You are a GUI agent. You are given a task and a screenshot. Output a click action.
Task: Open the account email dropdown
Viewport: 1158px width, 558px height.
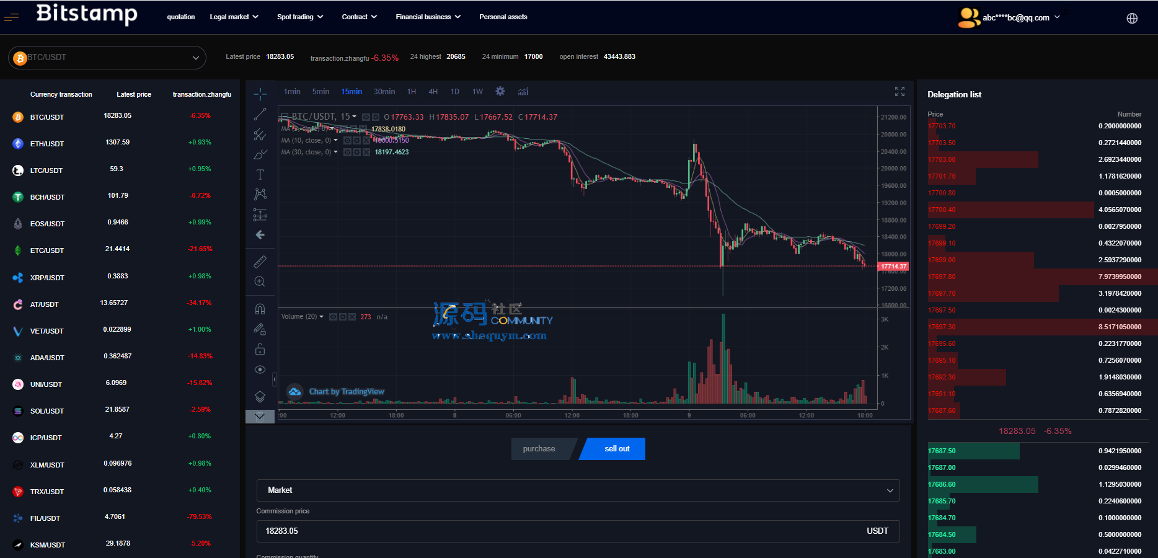[1021, 18]
